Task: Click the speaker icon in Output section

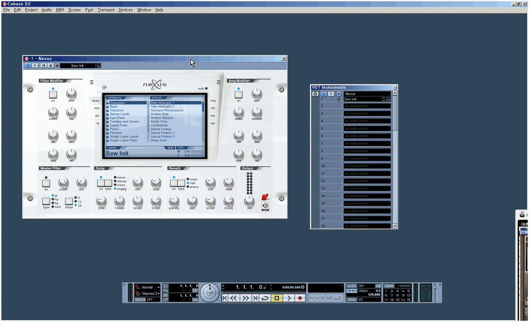Action: click(x=266, y=205)
